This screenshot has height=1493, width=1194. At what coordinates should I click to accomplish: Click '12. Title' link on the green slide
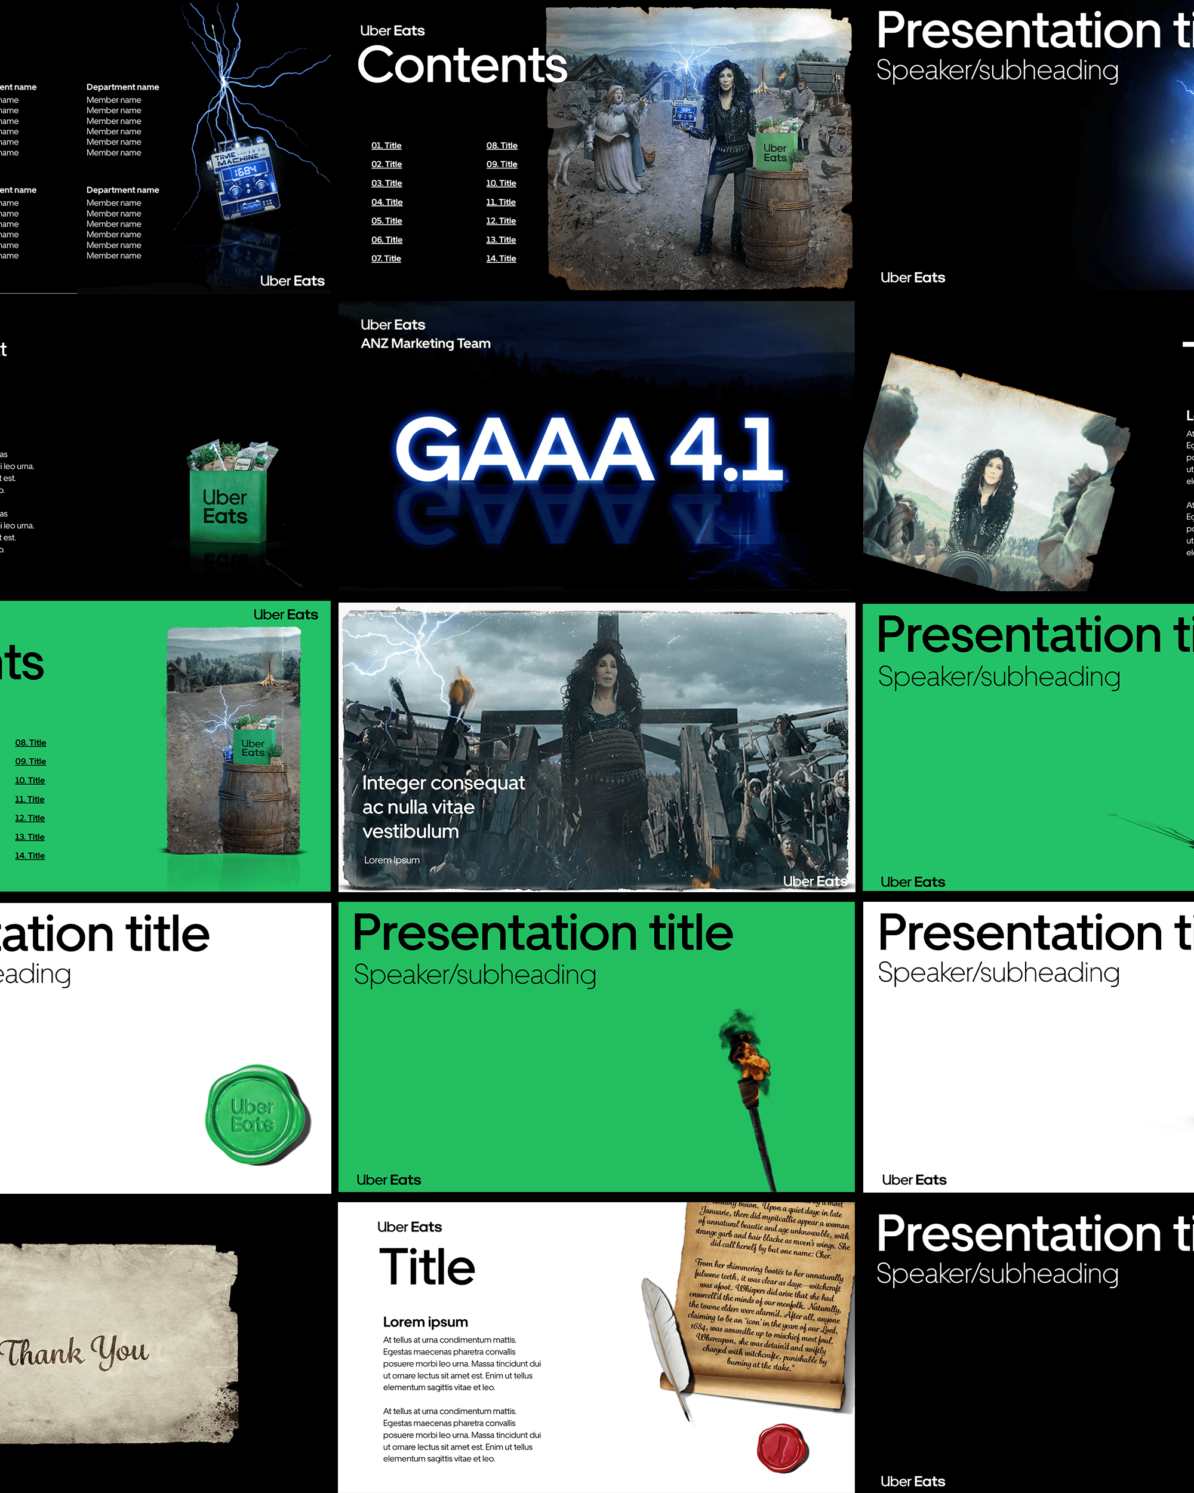click(30, 818)
